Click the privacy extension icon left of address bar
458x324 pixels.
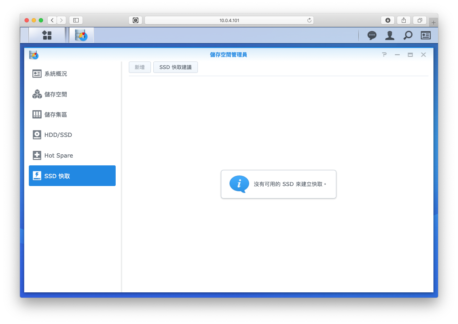click(135, 20)
